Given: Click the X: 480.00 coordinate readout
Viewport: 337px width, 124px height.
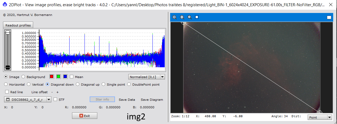Looking at the screenshot, I should [206, 116].
